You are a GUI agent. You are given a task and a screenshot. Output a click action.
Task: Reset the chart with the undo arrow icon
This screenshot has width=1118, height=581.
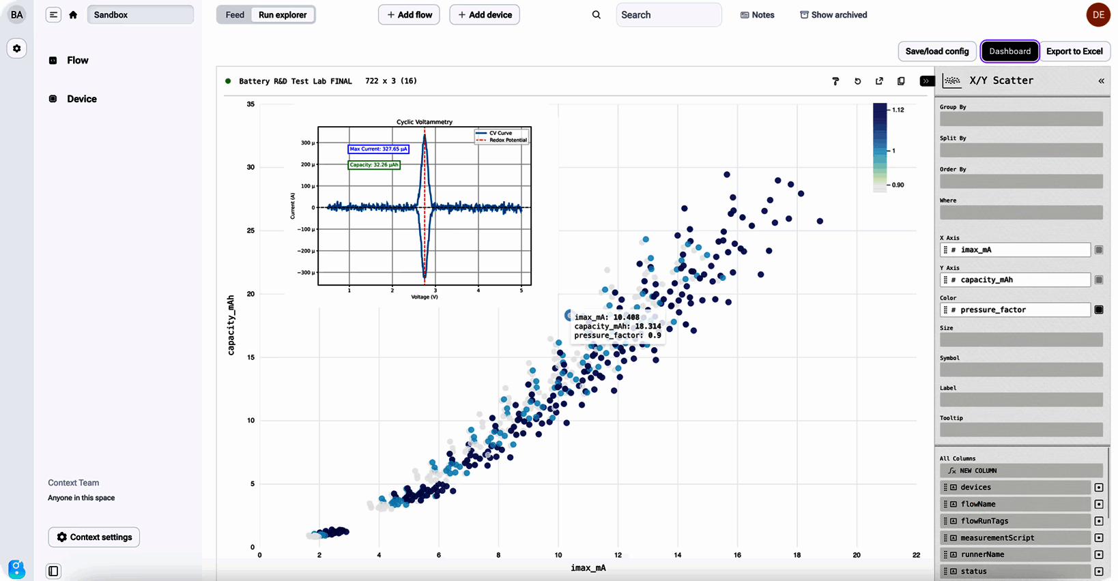[857, 81]
